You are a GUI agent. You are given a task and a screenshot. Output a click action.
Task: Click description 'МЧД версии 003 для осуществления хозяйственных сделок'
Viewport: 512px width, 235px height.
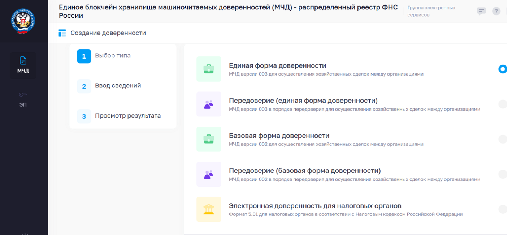coord(326,74)
